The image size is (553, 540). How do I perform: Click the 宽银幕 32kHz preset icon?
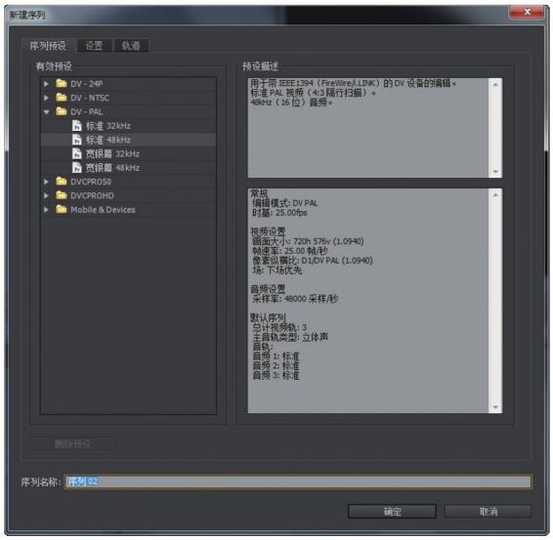76,153
